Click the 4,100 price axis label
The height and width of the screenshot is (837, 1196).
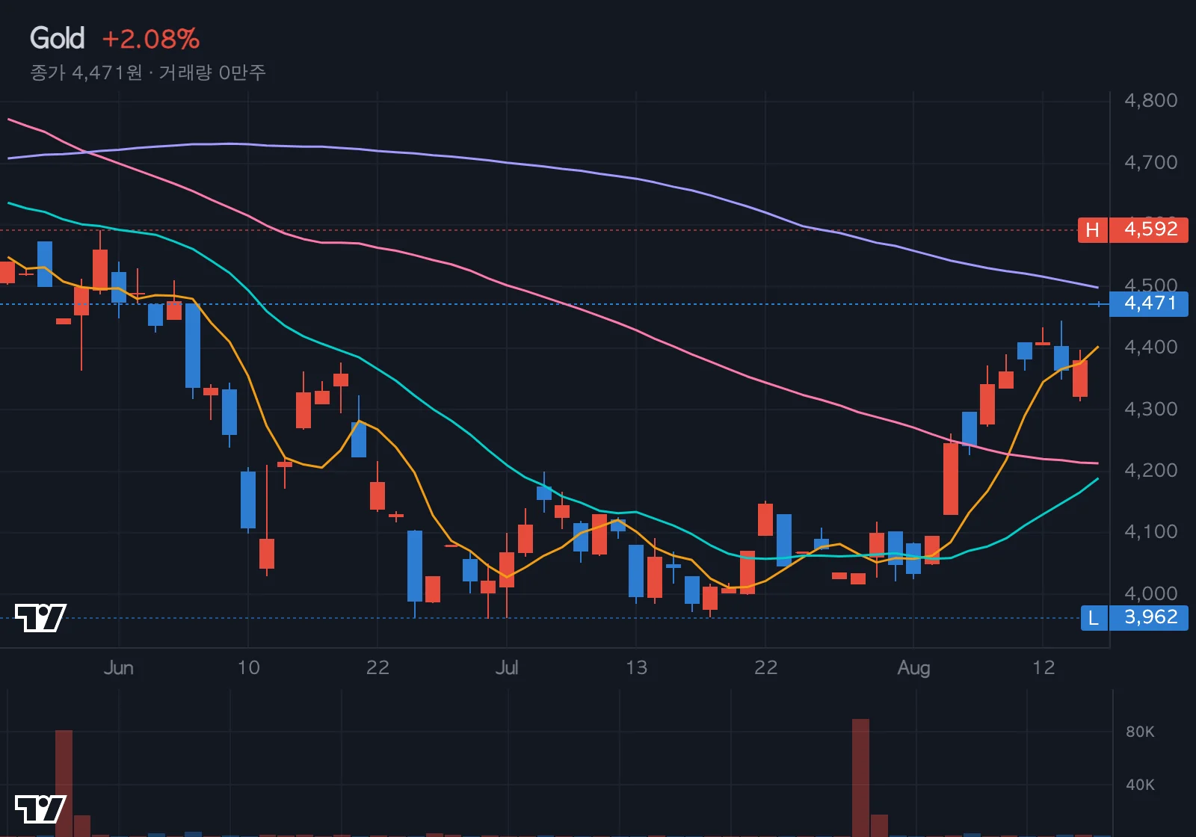pos(1151,531)
